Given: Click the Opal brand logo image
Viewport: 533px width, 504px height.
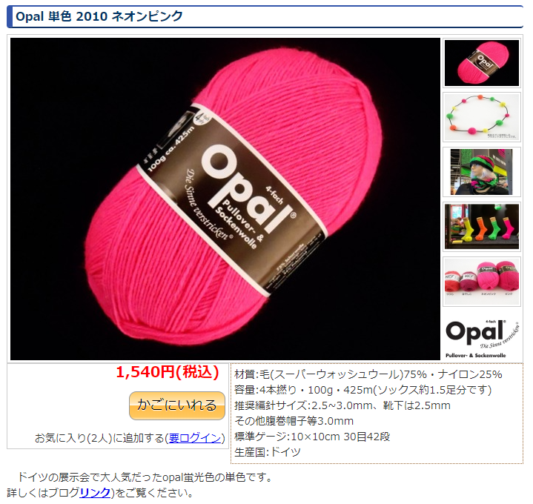Looking at the screenshot, I should click(x=482, y=339).
